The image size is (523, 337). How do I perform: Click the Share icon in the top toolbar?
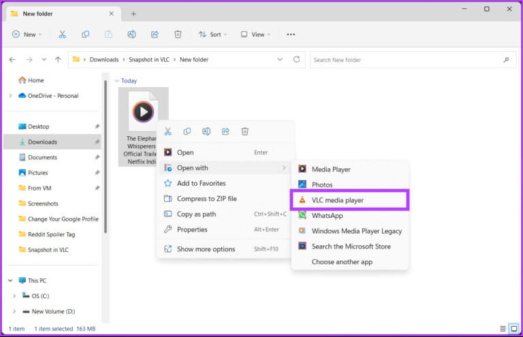[x=155, y=34]
